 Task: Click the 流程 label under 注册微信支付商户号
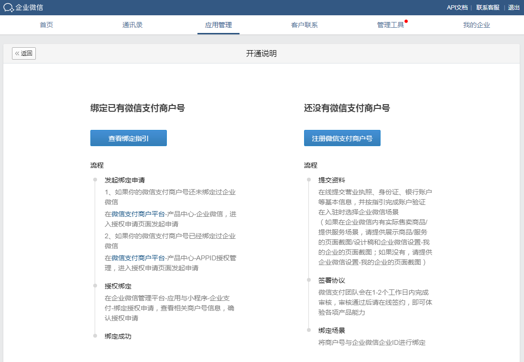click(311, 165)
